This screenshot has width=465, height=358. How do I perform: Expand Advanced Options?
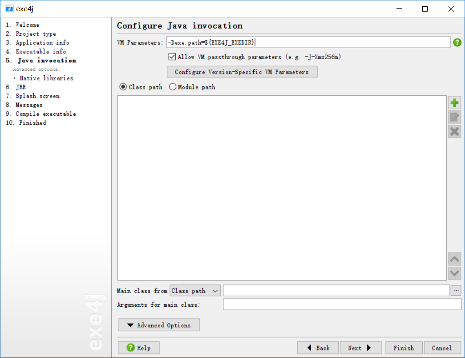[x=159, y=325]
